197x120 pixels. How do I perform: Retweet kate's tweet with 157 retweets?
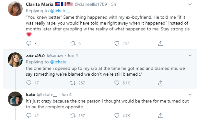(x=73, y=115)
